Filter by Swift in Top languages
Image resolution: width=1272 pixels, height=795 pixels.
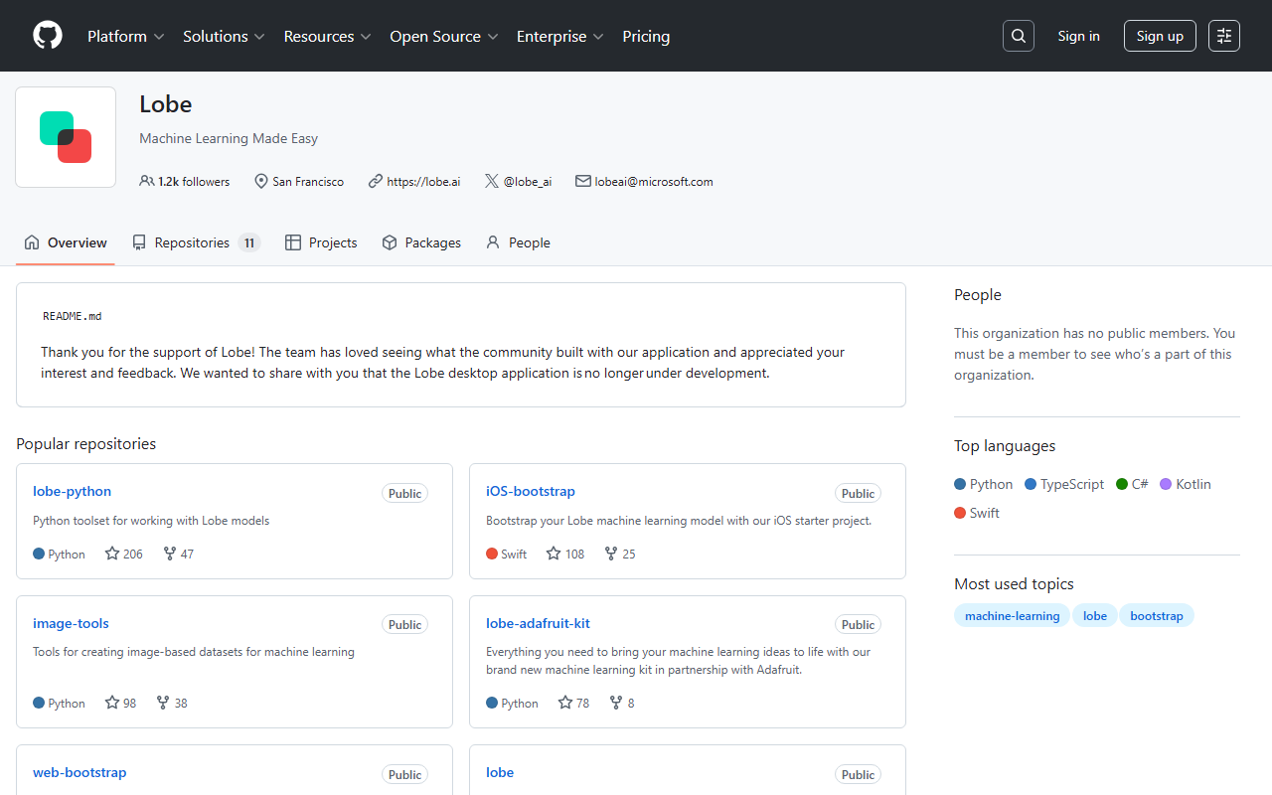tap(977, 513)
